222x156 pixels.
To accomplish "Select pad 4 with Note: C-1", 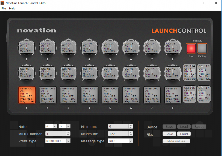I will point(89,95).
